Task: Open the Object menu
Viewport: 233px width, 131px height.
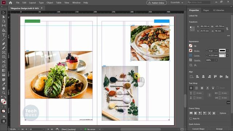Action: tap(50, 3)
